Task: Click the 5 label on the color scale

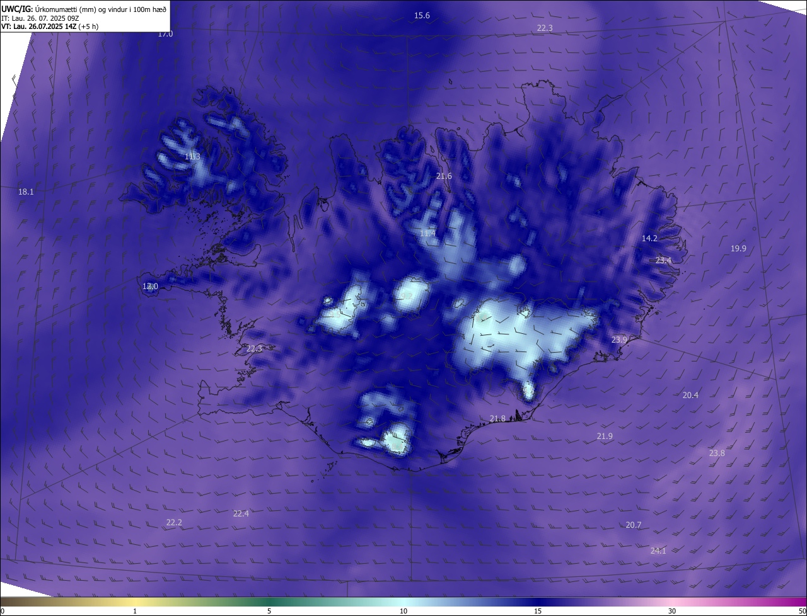Action: (x=269, y=611)
